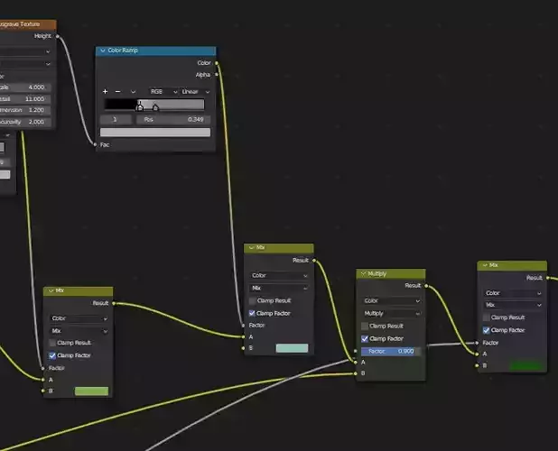Image resolution: width=558 pixels, height=451 pixels.
Task: Click Result socket of teal-swatch Mix node
Action: click(x=314, y=261)
